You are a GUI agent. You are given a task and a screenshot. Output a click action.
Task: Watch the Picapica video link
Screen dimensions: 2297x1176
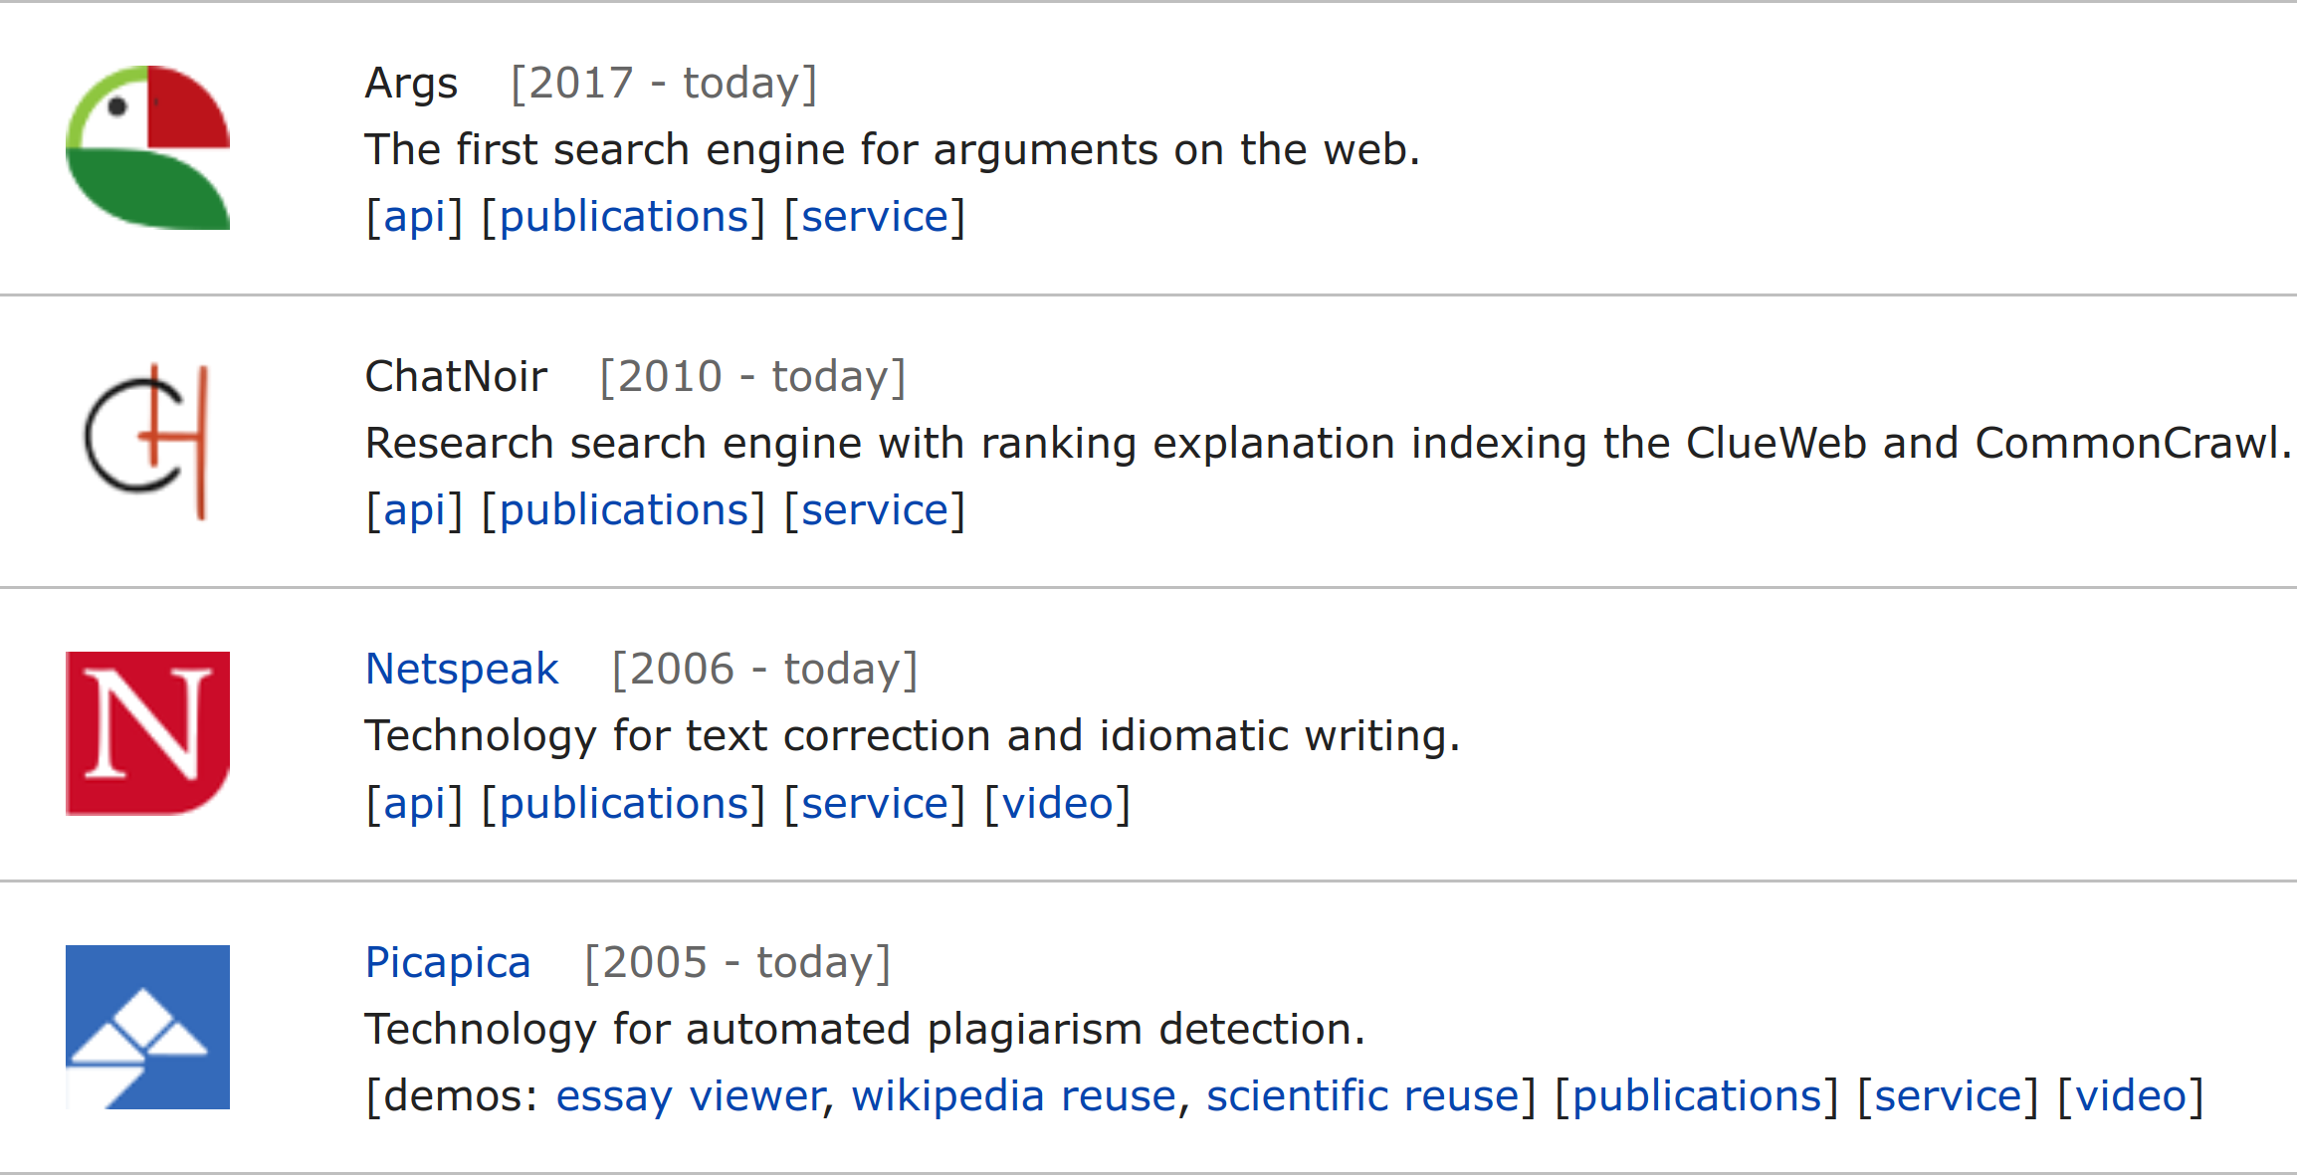click(2130, 1096)
